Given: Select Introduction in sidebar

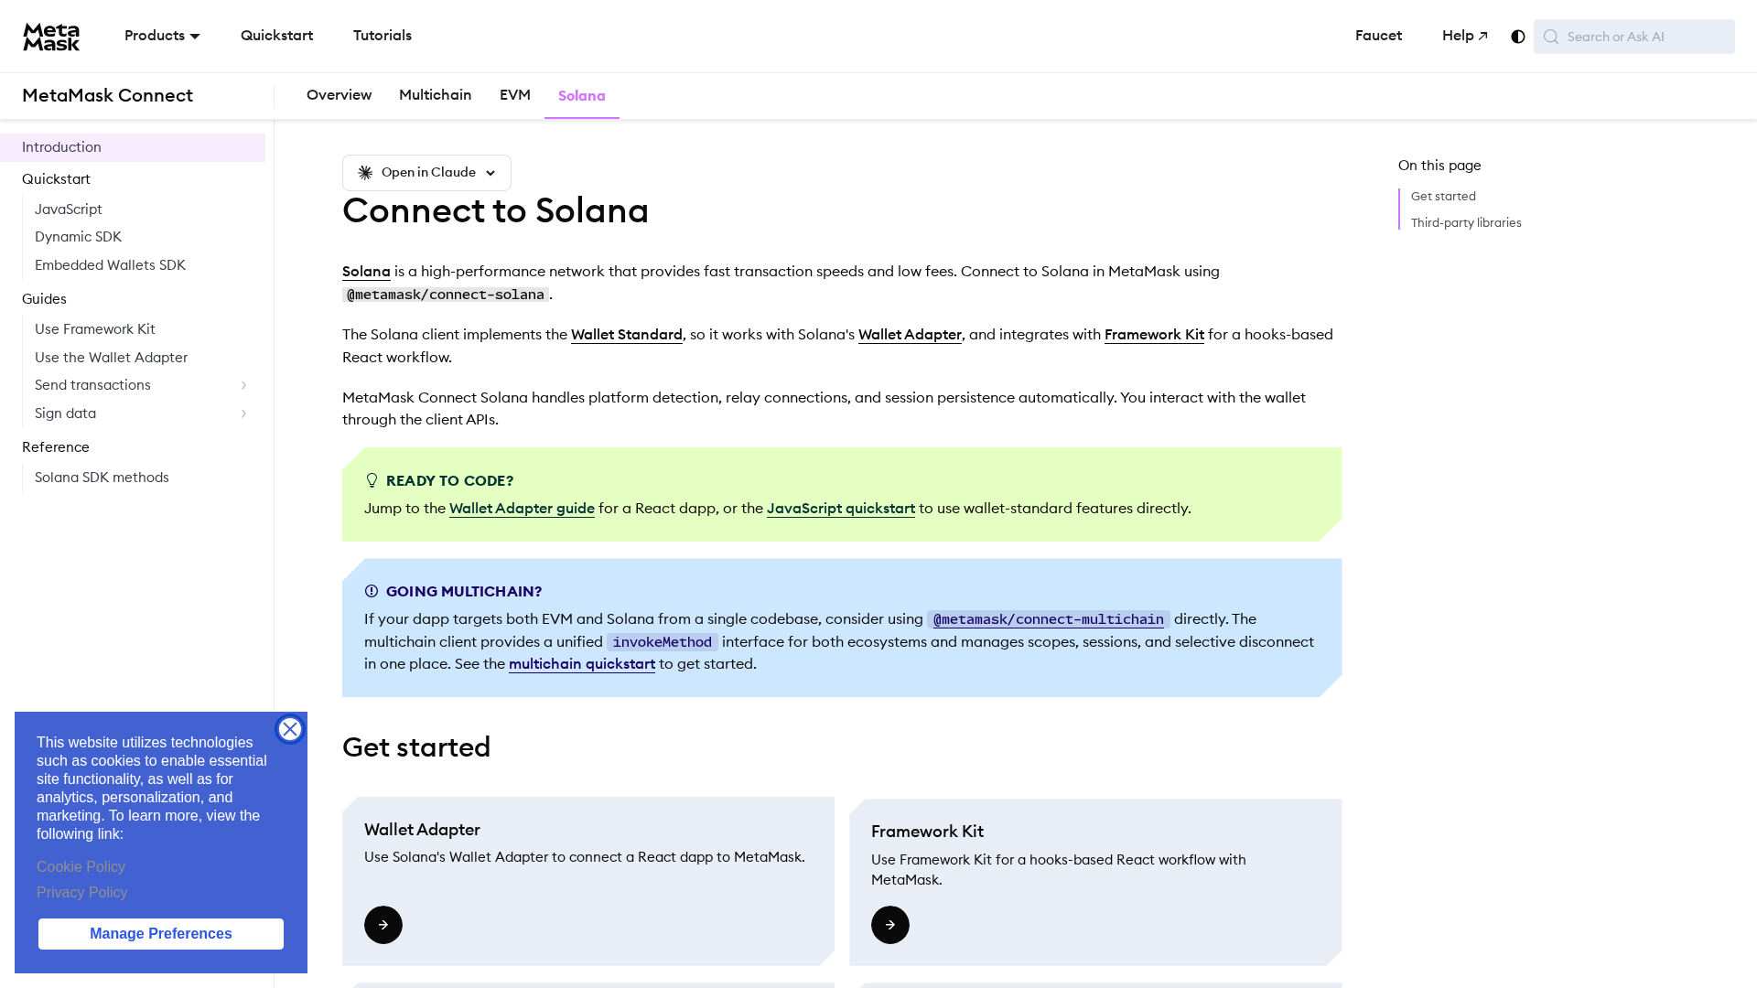Looking at the screenshot, I should point(133,147).
